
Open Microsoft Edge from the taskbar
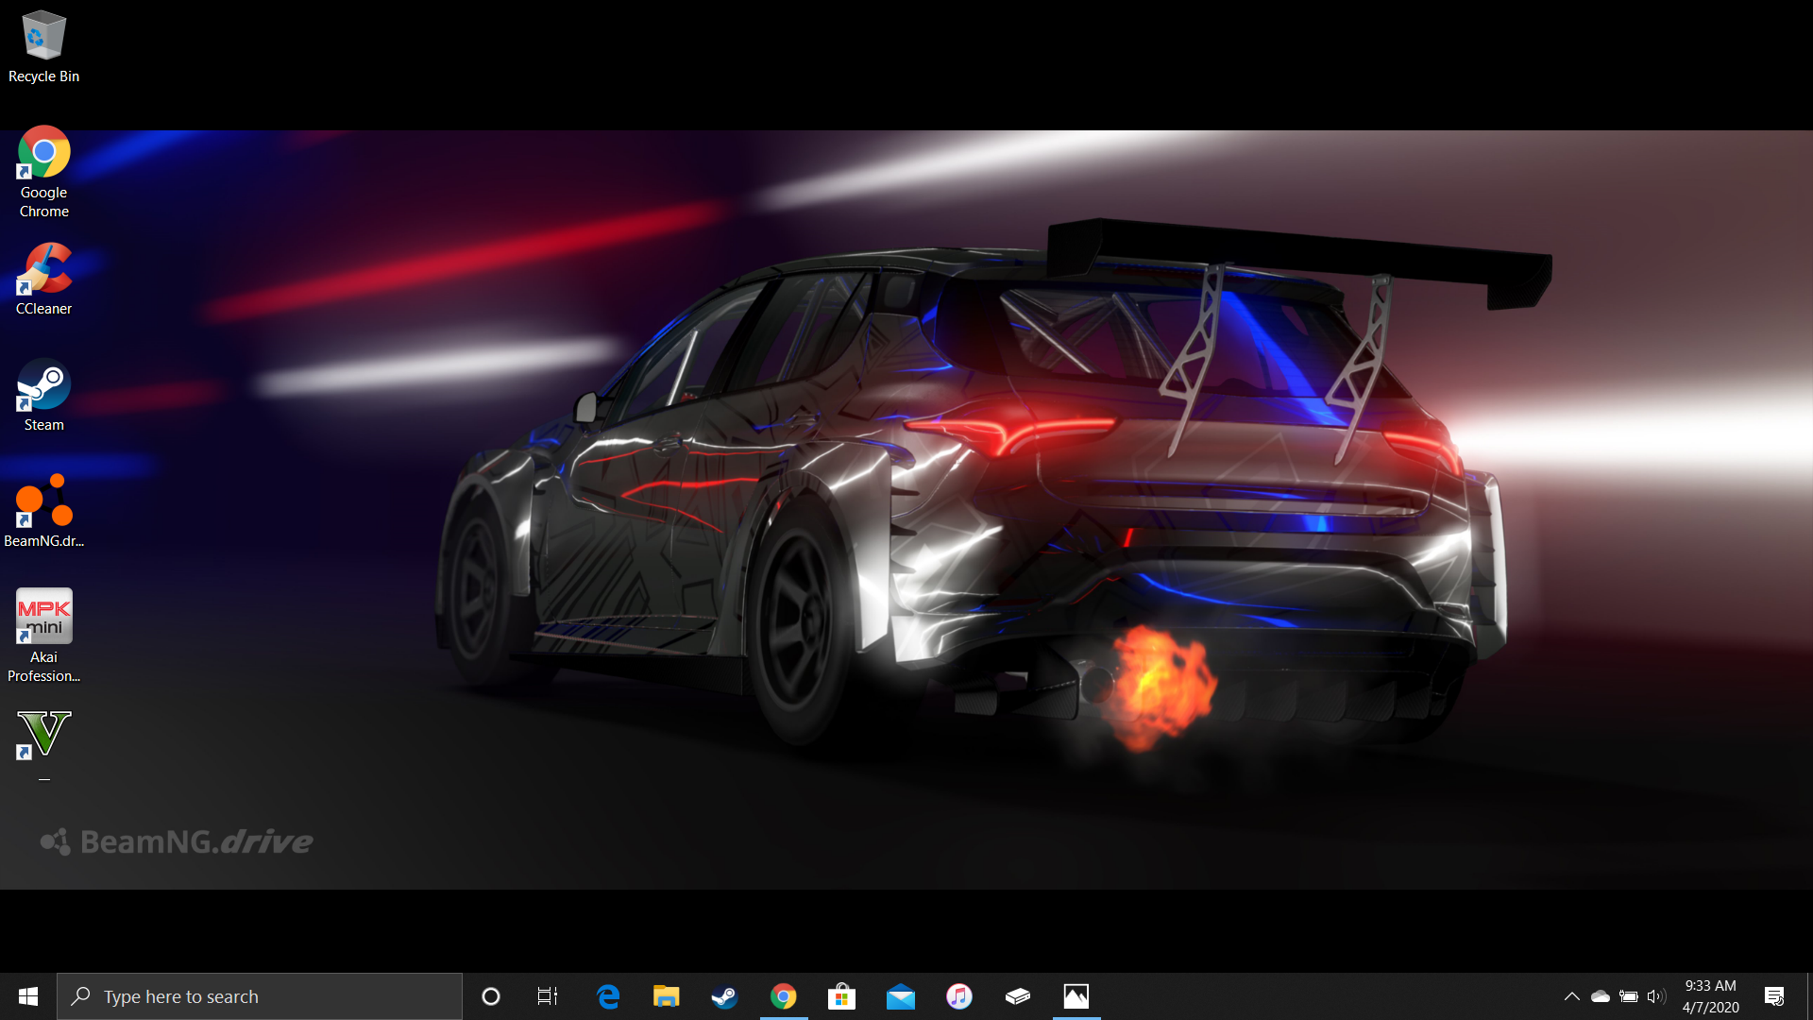(608, 996)
